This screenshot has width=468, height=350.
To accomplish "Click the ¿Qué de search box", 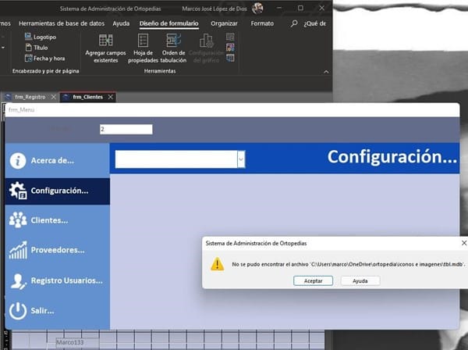I will pos(315,23).
